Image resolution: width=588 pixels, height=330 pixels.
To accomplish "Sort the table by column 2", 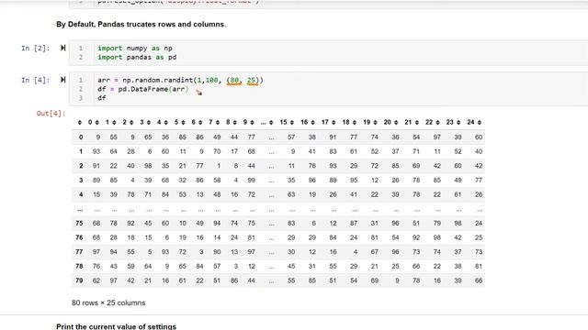I will point(131,122).
